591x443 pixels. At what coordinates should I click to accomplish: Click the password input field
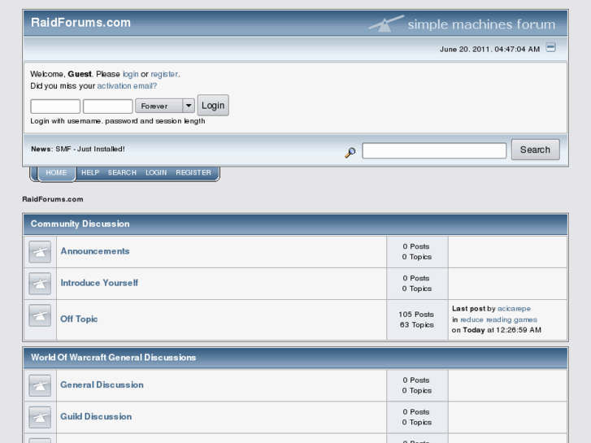(x=108, y=106)
